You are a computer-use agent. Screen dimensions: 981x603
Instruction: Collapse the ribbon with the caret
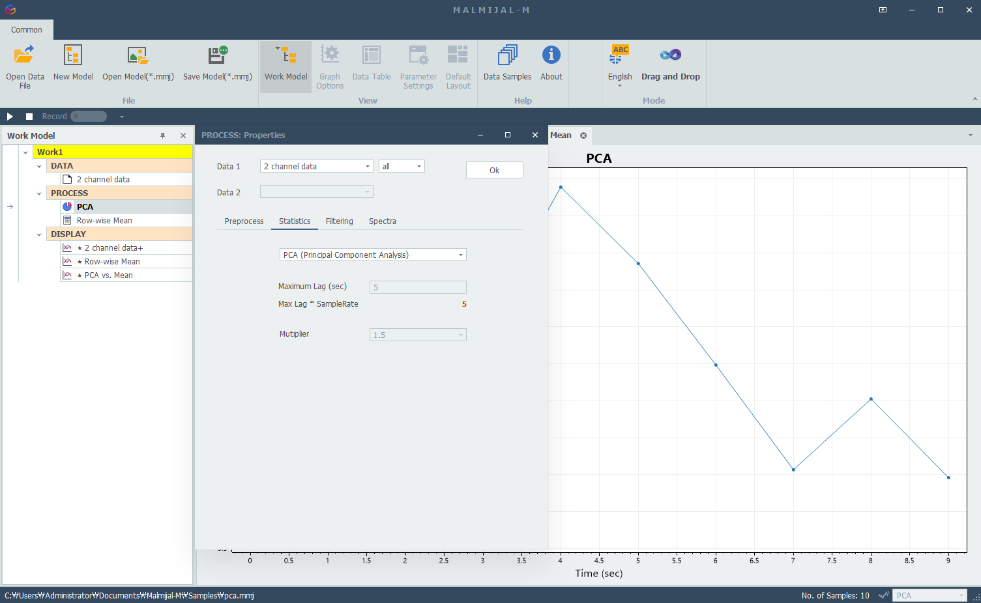[975, 100]
